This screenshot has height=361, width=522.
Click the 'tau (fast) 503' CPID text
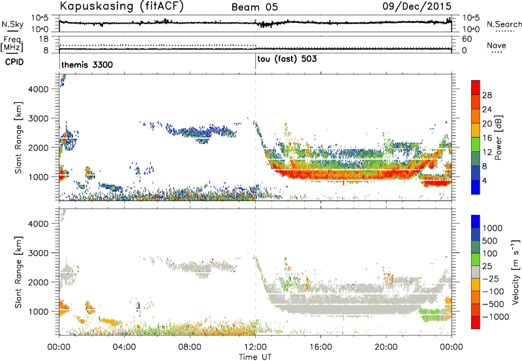click(287, 59)
